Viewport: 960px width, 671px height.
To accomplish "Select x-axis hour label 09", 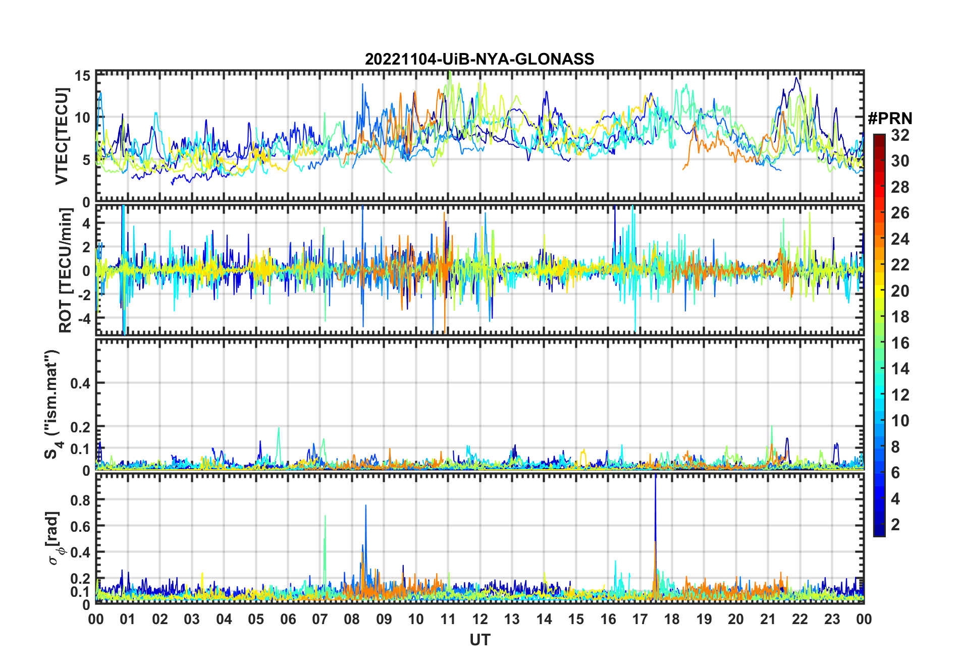I will (x=384, y=619).
